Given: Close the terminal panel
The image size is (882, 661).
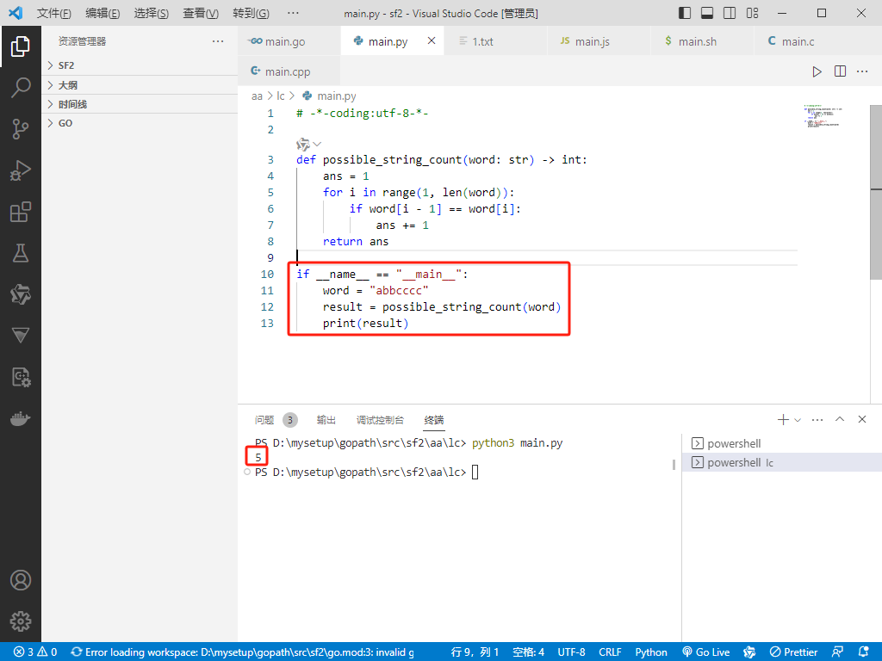Looking at the screenshot, I should 862,419.
